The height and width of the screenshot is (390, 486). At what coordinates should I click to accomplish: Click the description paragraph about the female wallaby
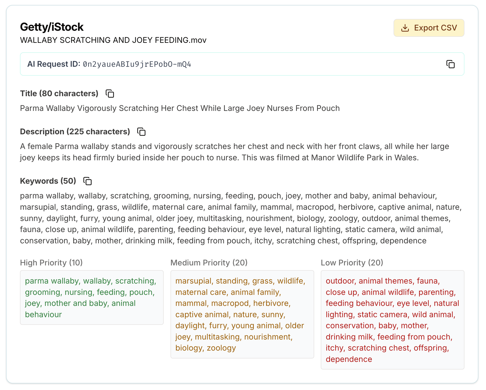[235, 152]
